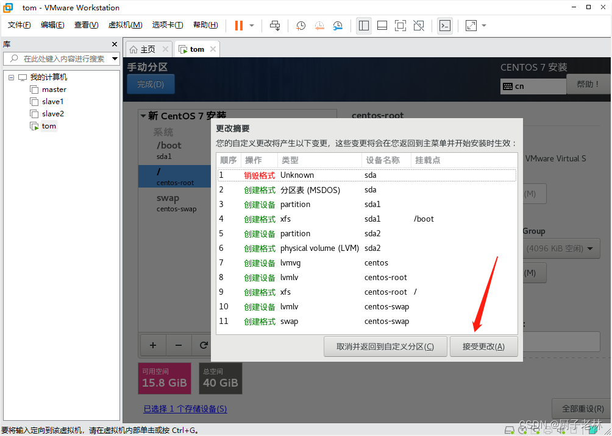Close the tom tab
Screen dimensions: 612x436
pyautogui.click(x=213, y=49)
